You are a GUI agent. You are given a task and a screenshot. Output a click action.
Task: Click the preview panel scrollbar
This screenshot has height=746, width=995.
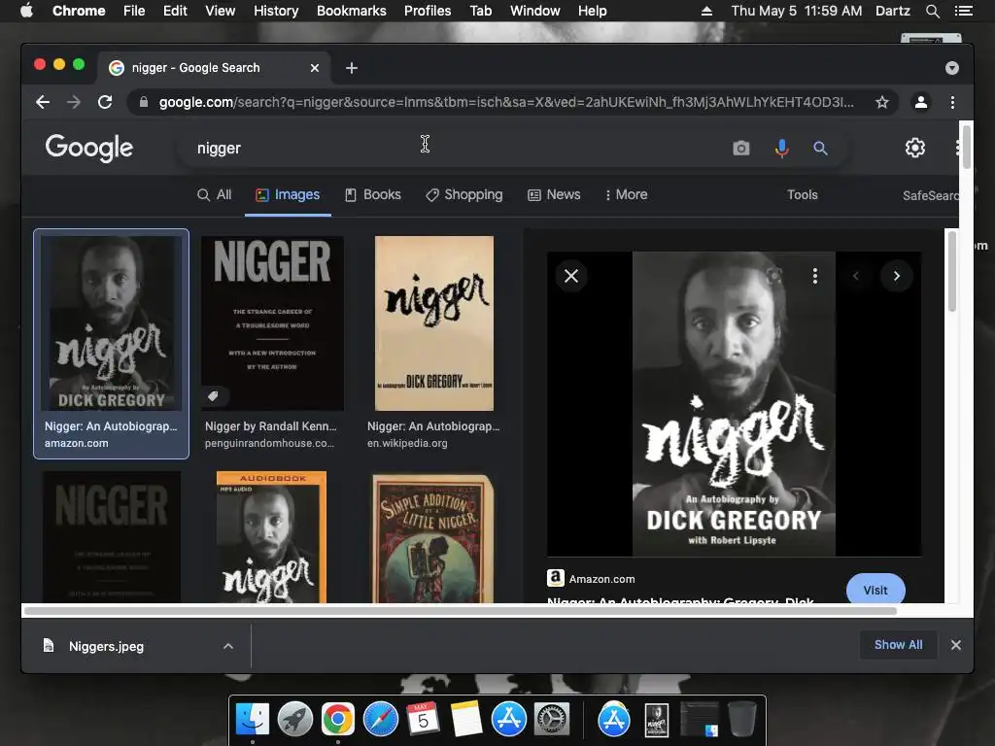(x=952, y=272)
